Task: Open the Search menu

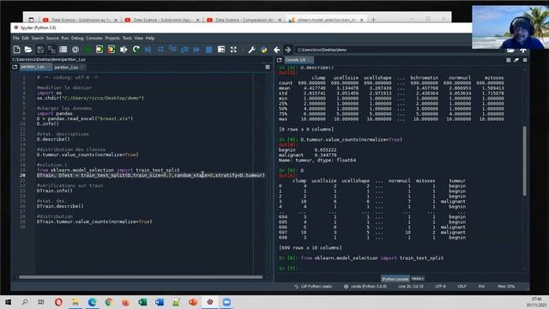Action: click(x=38, y=38)
